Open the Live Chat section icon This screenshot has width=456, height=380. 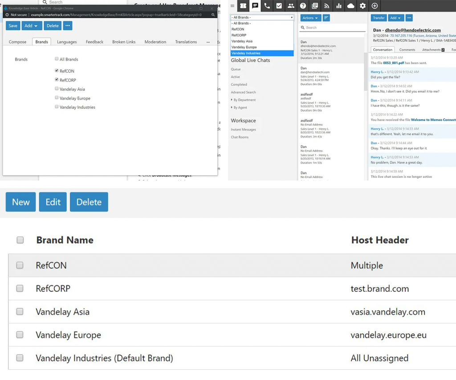point(255,5)
